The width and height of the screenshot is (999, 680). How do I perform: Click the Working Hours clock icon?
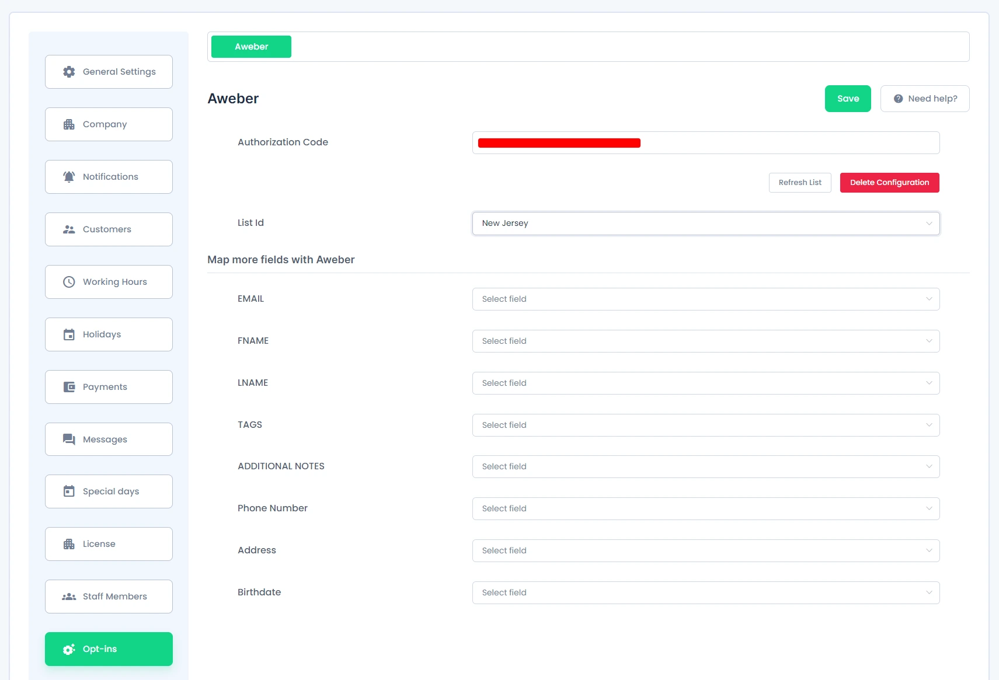point(69,282)
